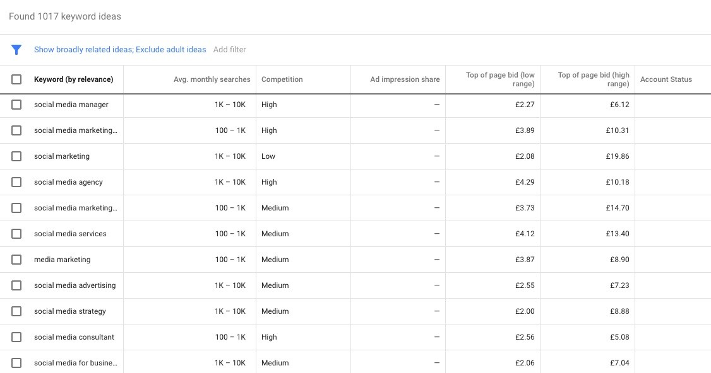Screen dimensions: 711x373
Task: Check the social media services checkbox
Action: pos(16,234)
